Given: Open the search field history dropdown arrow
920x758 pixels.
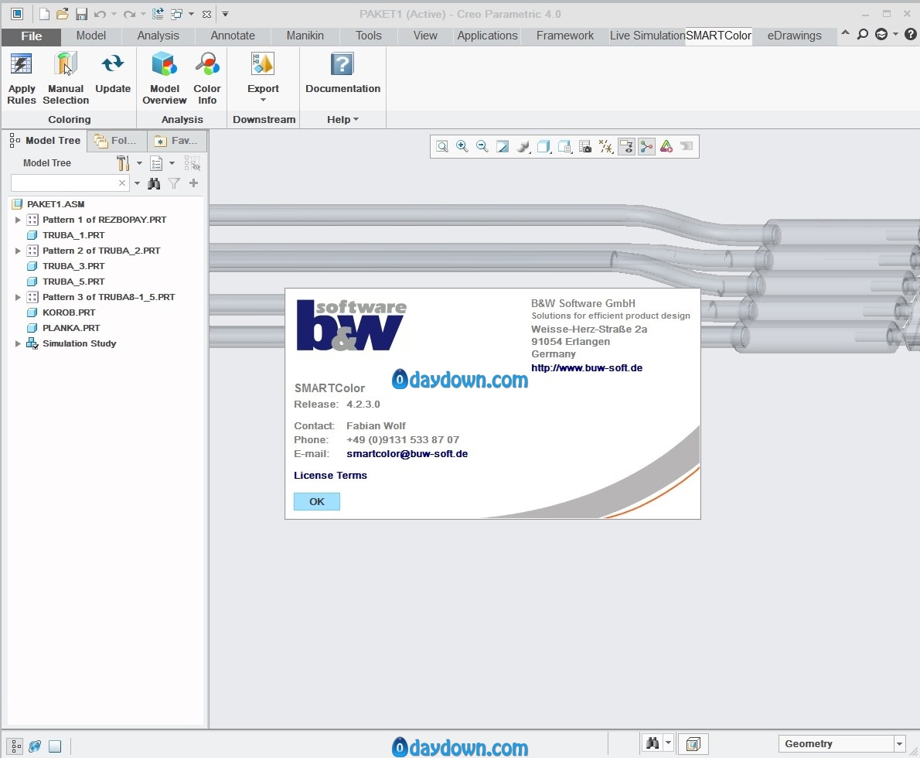Looking at the screenshot, I should (x=137, y=183).
